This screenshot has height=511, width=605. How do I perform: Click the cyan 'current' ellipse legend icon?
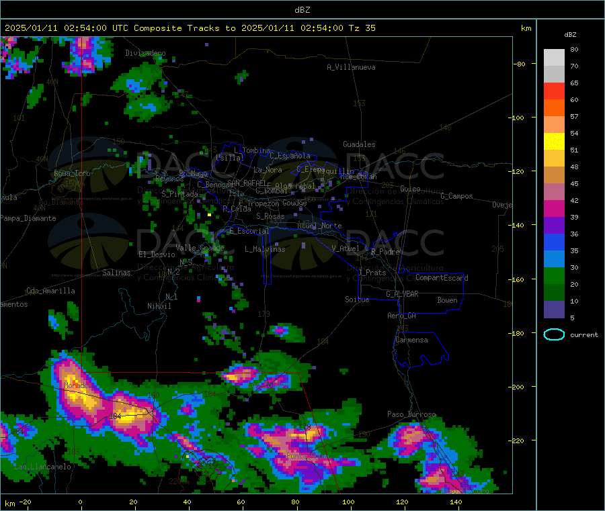click(554, 334)
